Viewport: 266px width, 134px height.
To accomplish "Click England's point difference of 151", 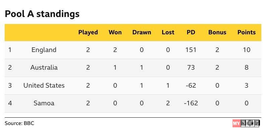I will [x=191, y=50].
